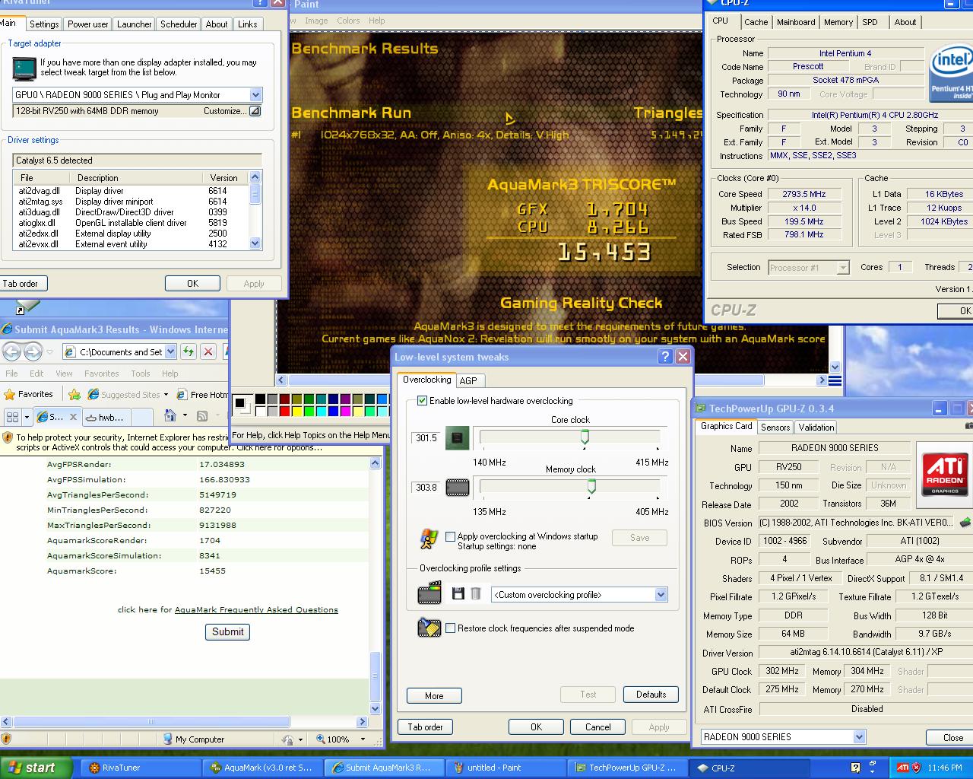Click the overclocking profile chip icon
The width and height of the screenshot is (973, 779).
[x=429, y=593]
